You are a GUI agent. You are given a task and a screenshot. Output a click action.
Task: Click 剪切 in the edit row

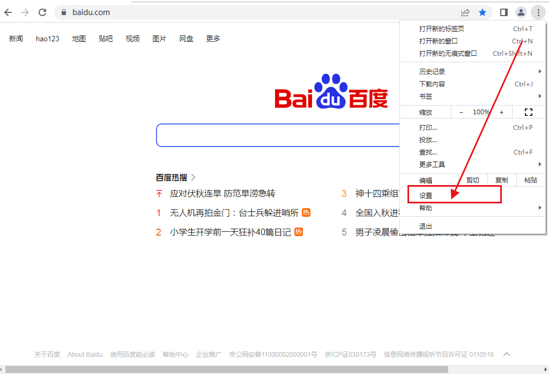click(473, 180)
